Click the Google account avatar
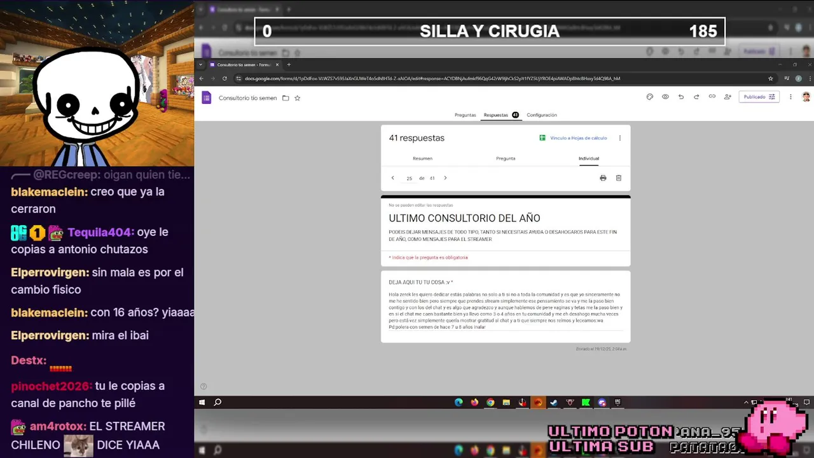 pyautogui.click(x=806, y=97)
